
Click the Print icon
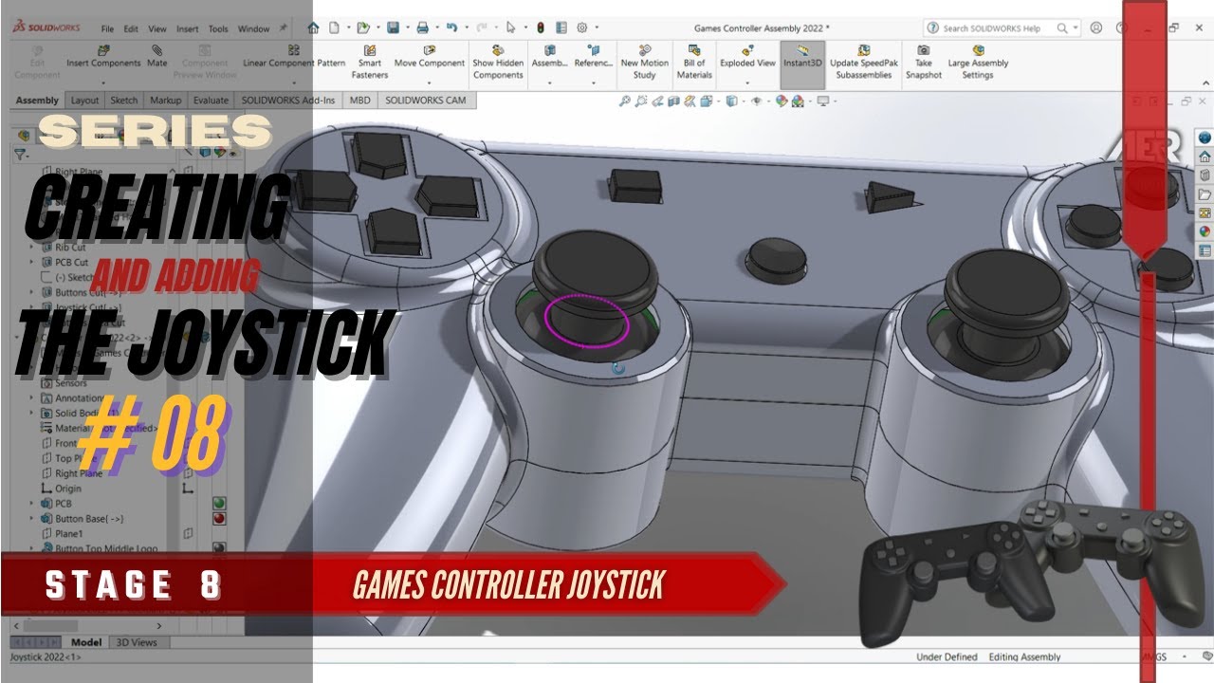423,28
